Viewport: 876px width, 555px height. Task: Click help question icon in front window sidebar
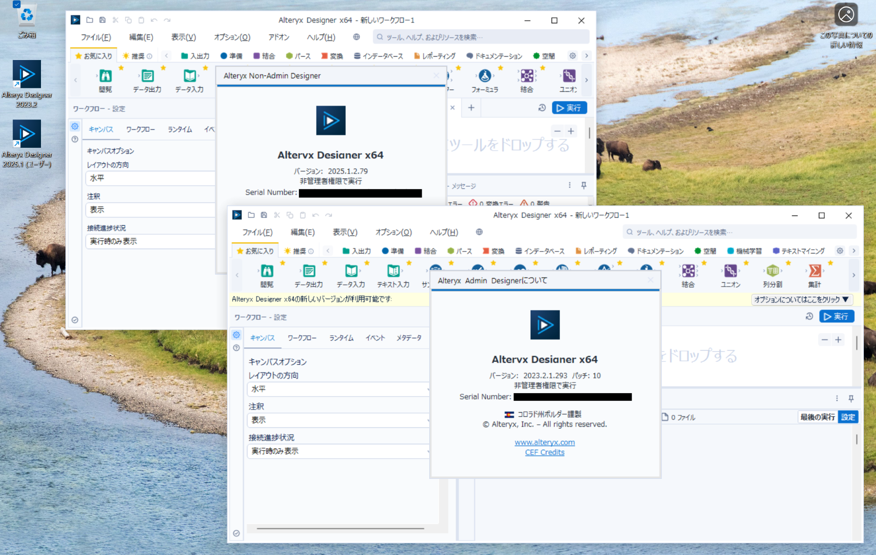click(x=237, y=348)
